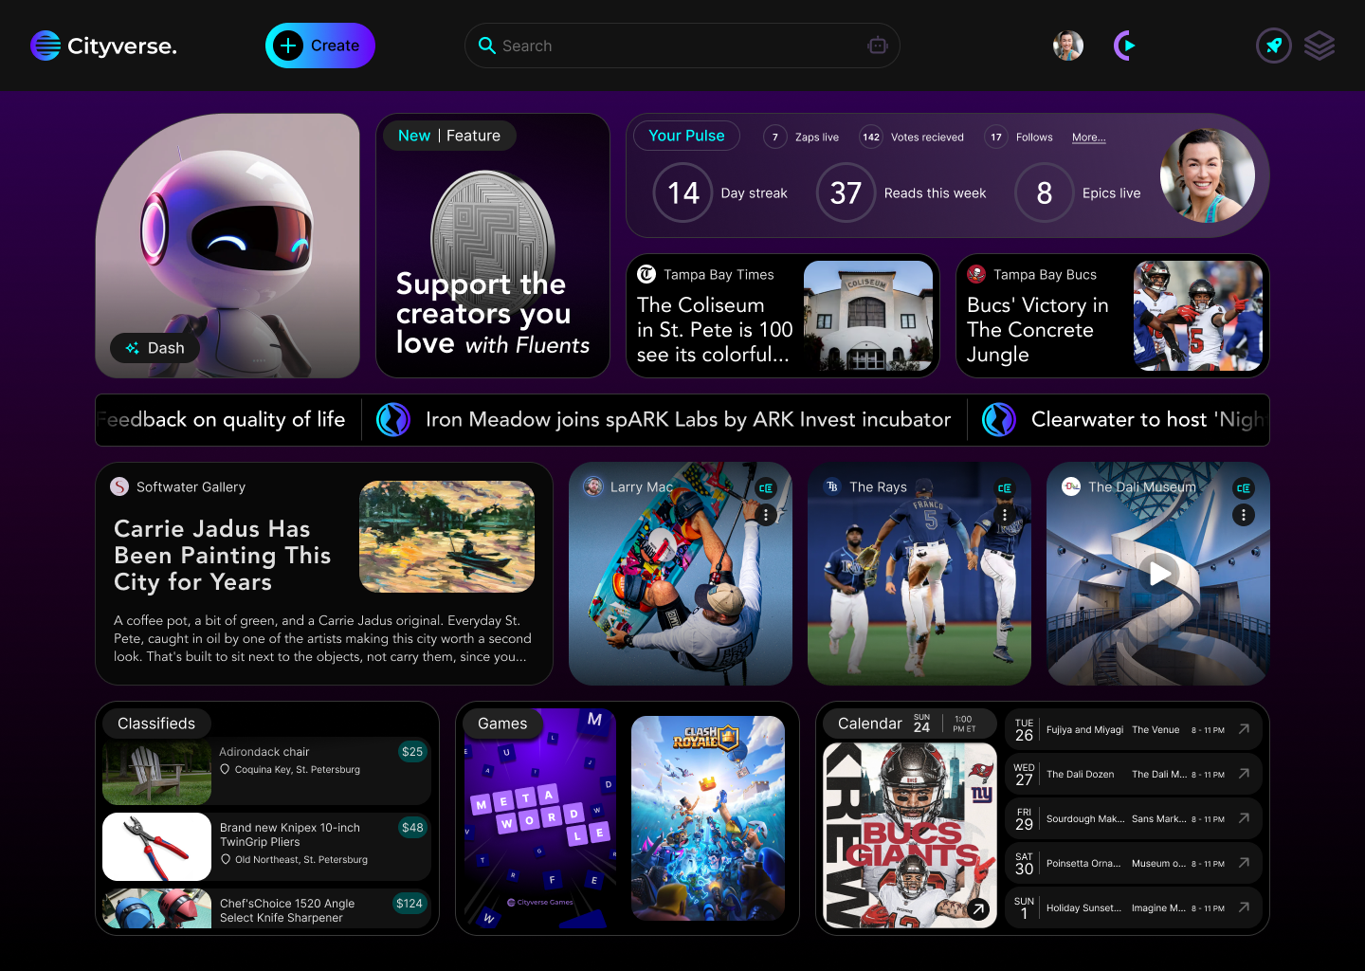Screen dimensions: 1365x971
Task: Open the Adirondack chair listing
Action: pos(266,771)
